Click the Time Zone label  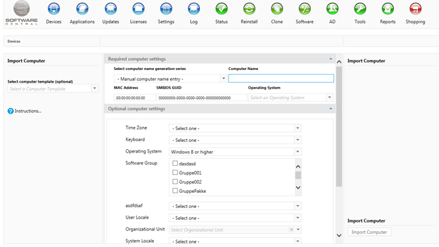[136, 127]
